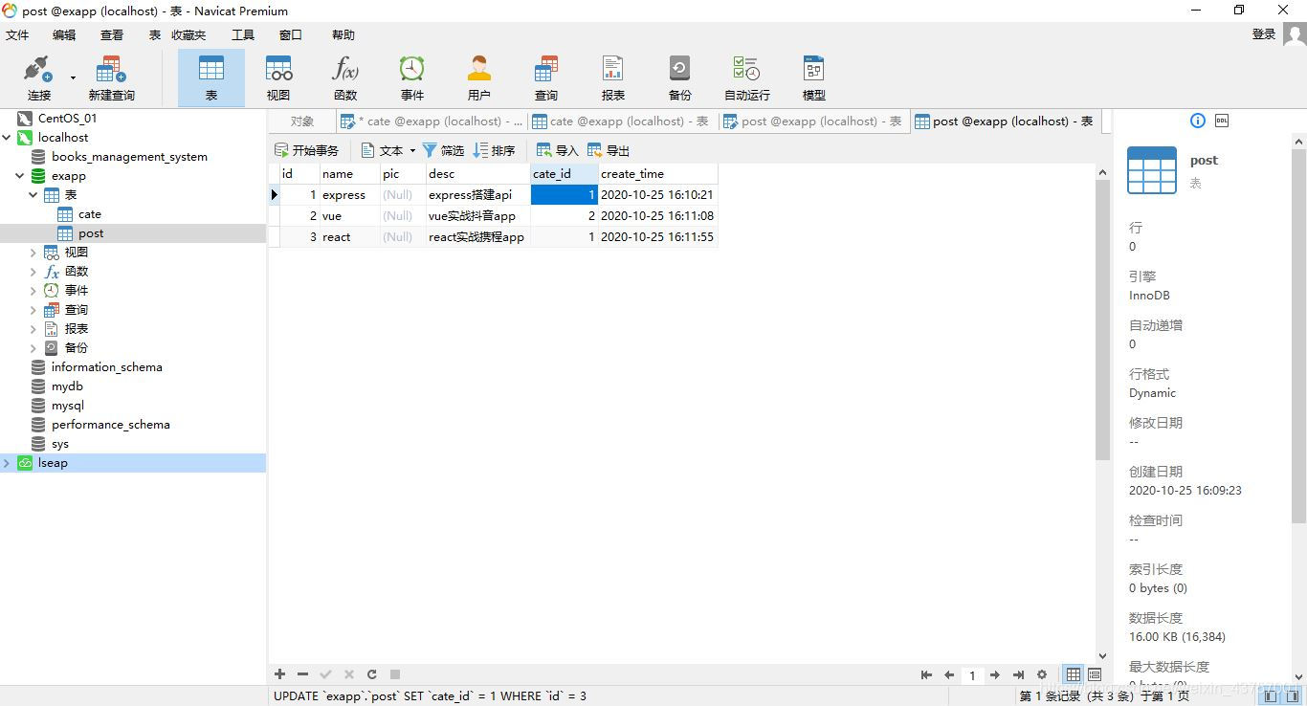The width and height of the screenshot is (1307, 706).
Task: Select the cate table in tree
Action: point(90,214)
